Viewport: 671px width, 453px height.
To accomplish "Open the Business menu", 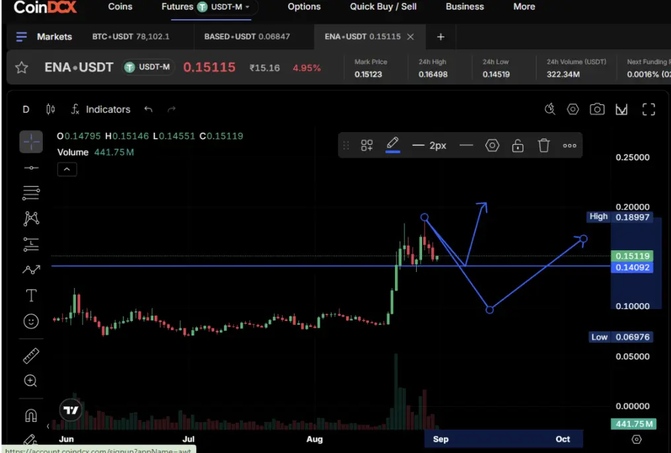I will [465, 7].
